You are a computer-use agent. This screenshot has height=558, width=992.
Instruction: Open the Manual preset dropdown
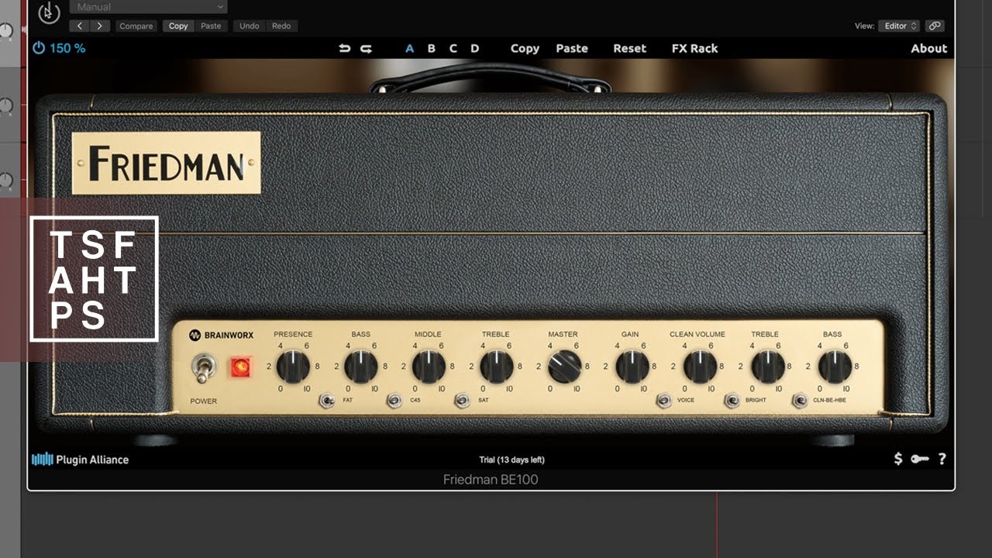(x=148, y=7)
